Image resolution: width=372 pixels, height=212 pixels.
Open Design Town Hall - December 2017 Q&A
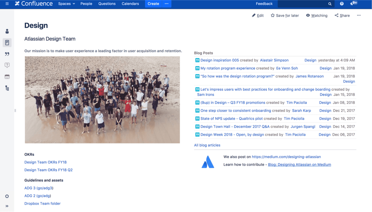235,127
